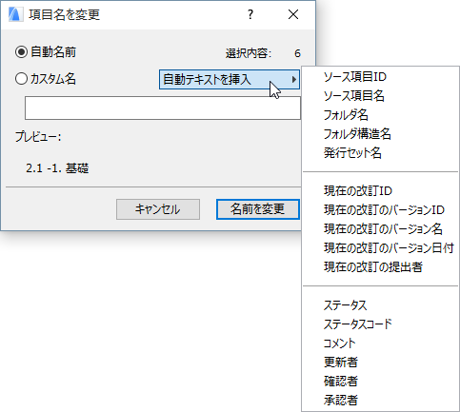Image resolution: width=460 pixels, height=412 pixels.
Task: Click the help question mark button
Action: pyautogui.click(x=250, y=14)
